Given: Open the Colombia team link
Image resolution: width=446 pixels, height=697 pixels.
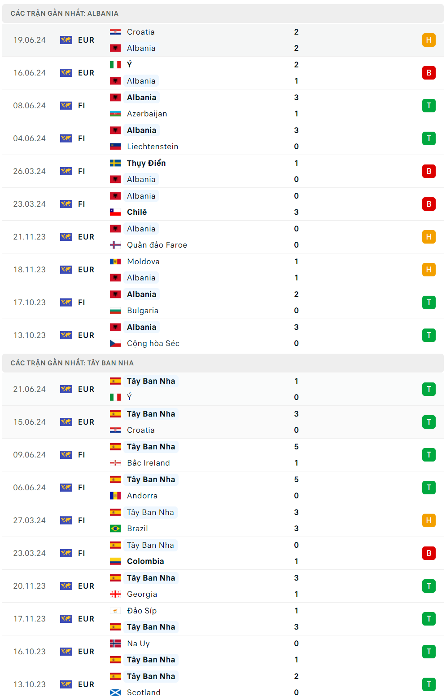Looking at the screenshot, I should click(x=145, y=561).
